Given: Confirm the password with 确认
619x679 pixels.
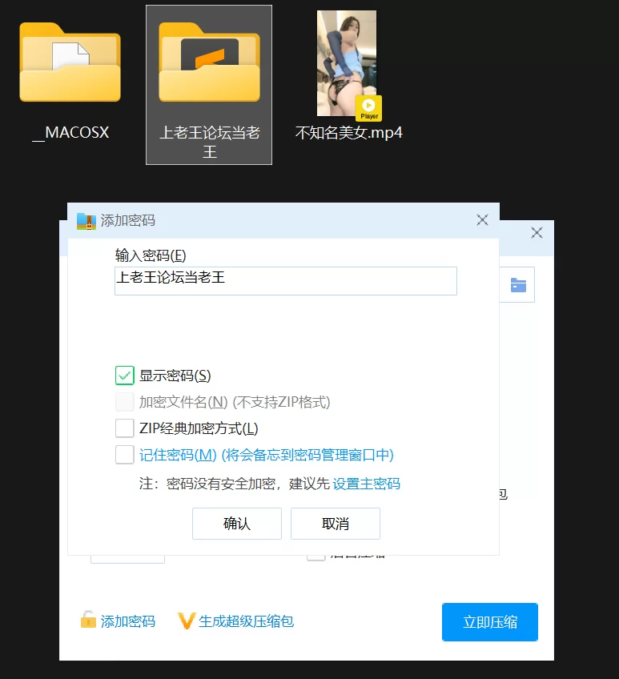Looking at the screenshot, I should [237, 524].
